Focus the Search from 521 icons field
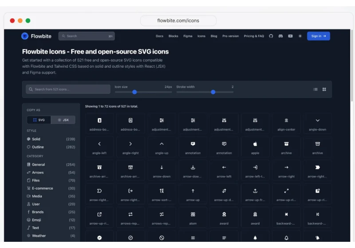355x248 pixels. tap(68, 89)
